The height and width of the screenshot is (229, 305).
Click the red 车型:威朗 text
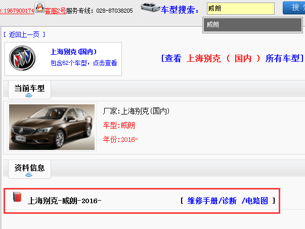119,125
